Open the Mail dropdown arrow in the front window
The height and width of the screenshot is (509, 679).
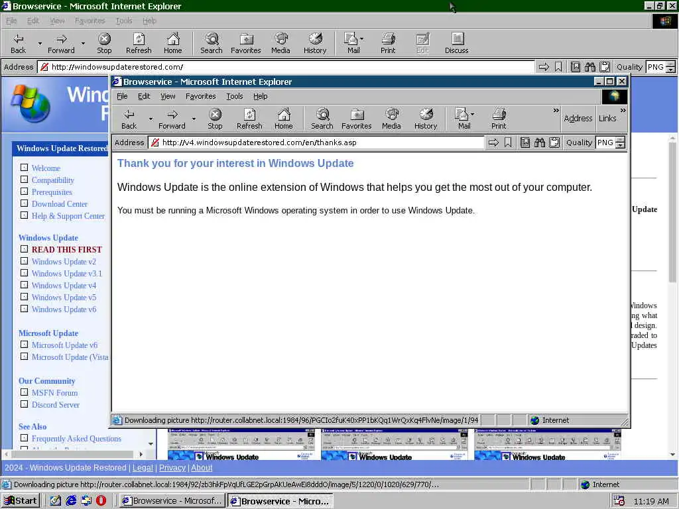point(472,114)
